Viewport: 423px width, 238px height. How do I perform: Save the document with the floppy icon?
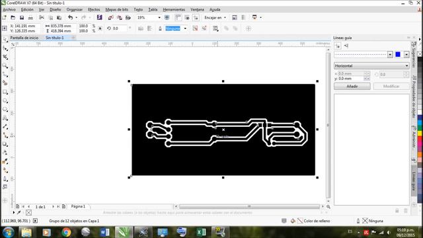point(22,18)
